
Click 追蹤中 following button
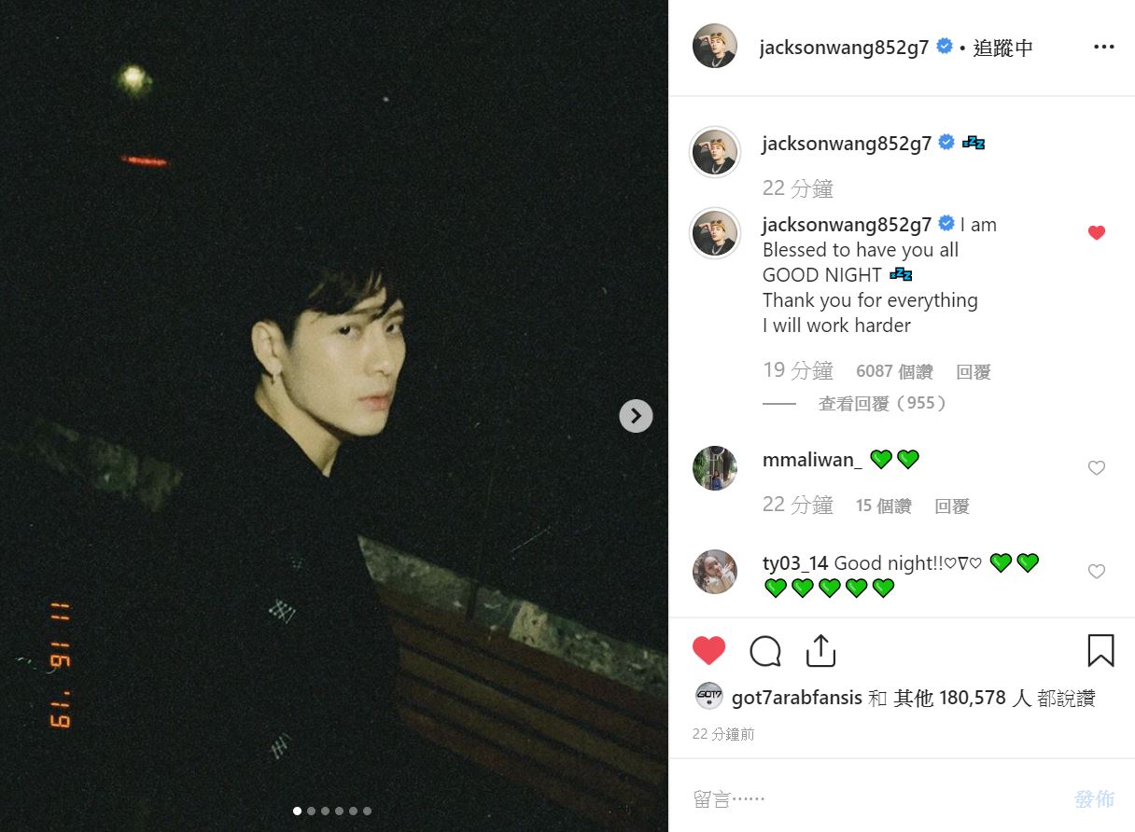[x=1003, y=49]
